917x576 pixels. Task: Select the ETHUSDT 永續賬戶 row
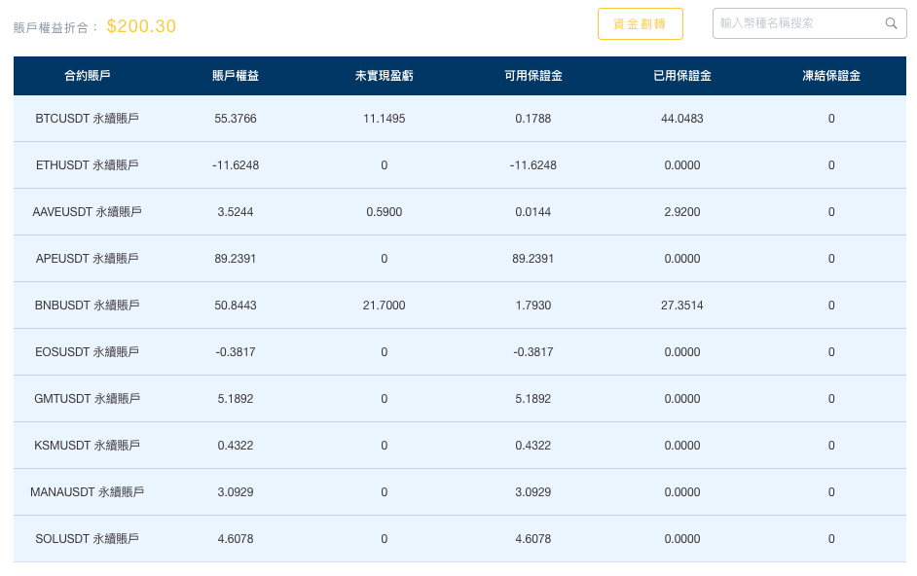click(87, 165)
